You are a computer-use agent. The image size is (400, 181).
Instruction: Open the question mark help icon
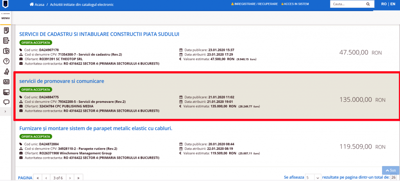click(x=6, y=61)
